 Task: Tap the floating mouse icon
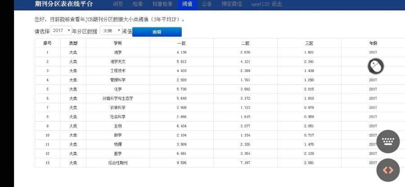click(x=376, y=67)
